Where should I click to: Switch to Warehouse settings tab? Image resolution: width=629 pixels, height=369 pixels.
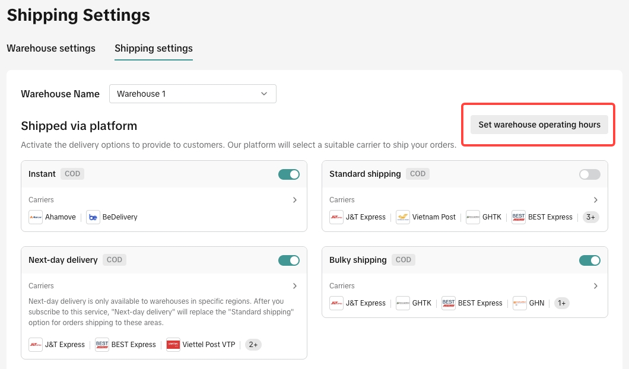[x=51, y=49]
